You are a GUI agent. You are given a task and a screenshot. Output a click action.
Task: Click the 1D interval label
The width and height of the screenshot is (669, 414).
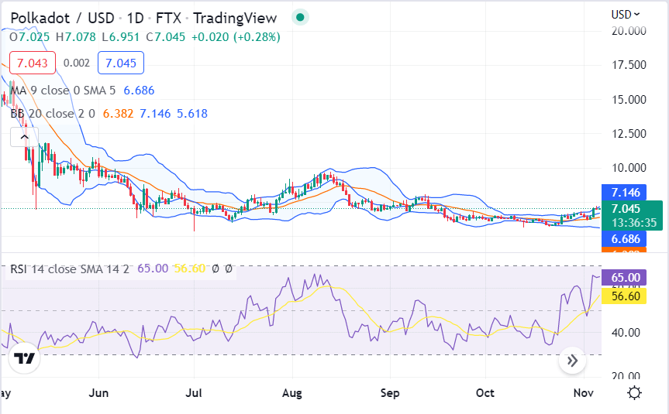135,19
